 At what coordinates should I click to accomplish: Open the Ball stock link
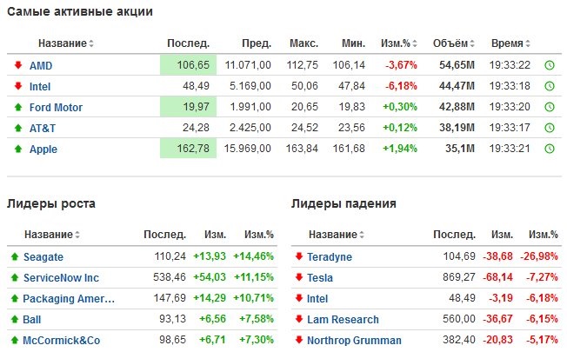click(x=32, y=320)
